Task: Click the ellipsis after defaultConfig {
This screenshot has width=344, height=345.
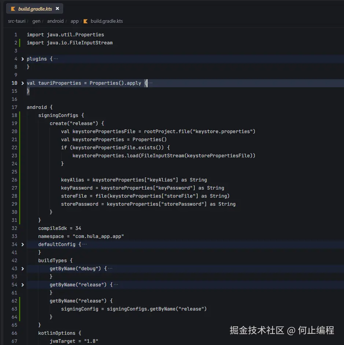Action: (84, 244)
